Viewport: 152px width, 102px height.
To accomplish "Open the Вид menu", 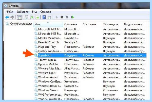I will point(34,12).
